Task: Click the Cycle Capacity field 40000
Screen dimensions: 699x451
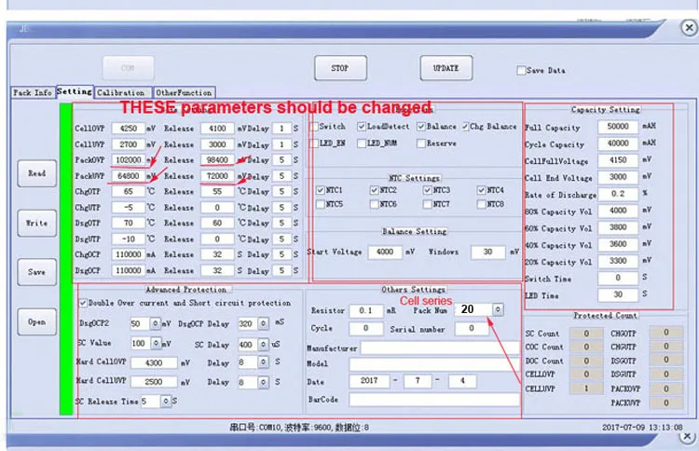Action: coord(618,143)
